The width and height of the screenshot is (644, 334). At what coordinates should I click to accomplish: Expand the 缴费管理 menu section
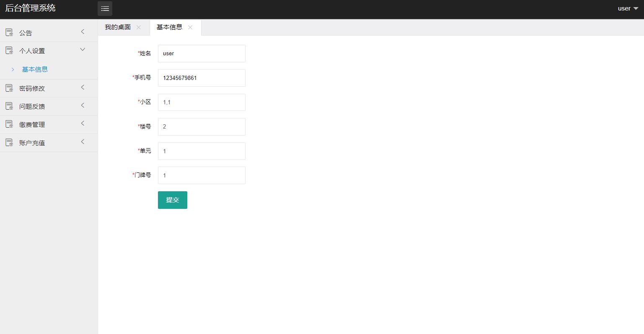42,124
